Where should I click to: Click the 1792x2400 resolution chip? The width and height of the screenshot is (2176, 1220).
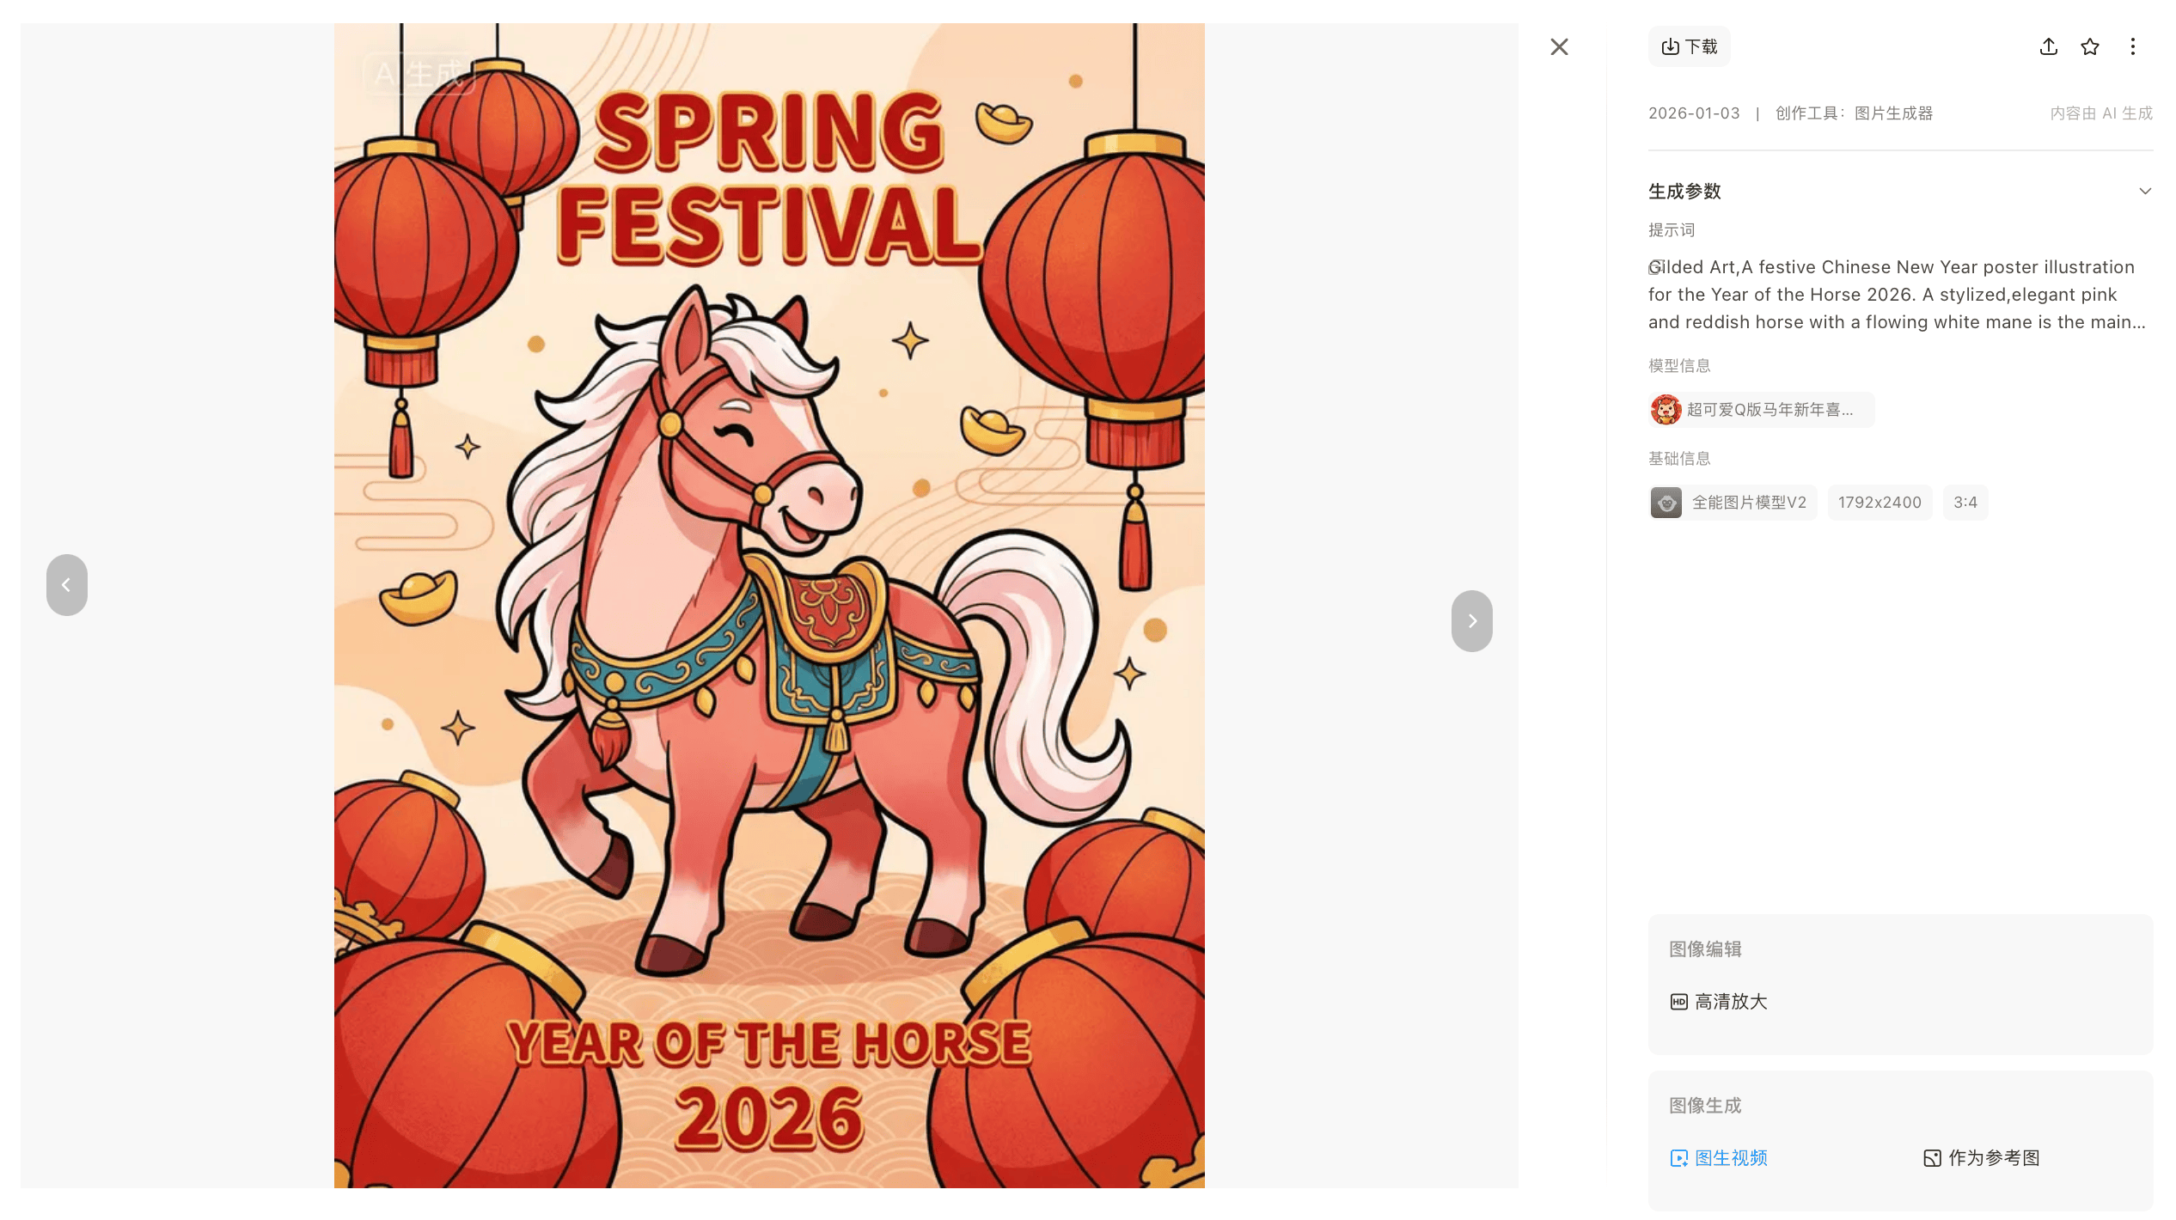click(x=1880, y=503)
